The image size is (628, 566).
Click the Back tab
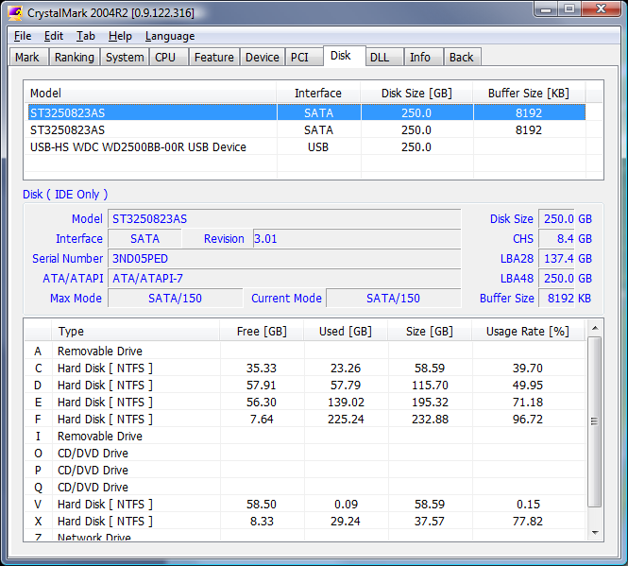(x=462, y=57)
